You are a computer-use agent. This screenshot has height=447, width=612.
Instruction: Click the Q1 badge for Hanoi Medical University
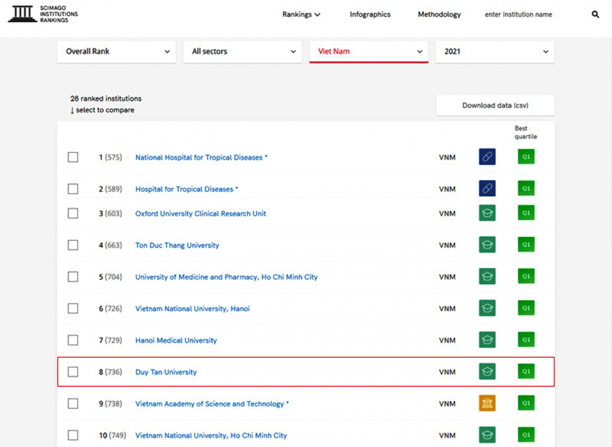[526, 339]
